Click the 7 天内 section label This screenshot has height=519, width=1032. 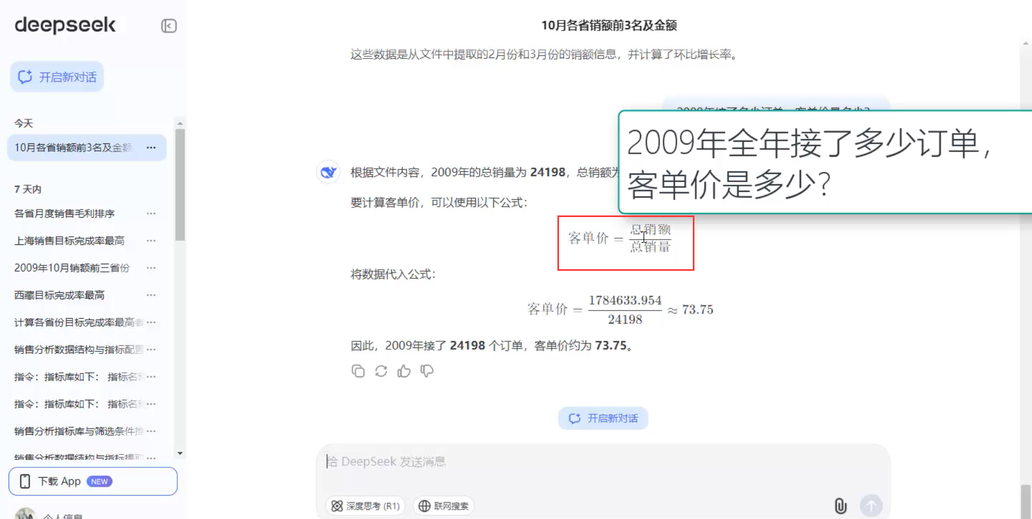point(28,189)
